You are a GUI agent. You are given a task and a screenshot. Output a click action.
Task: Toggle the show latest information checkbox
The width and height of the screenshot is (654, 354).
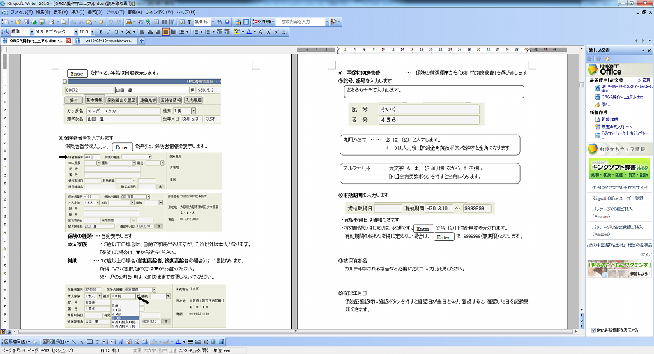point(594,330)
